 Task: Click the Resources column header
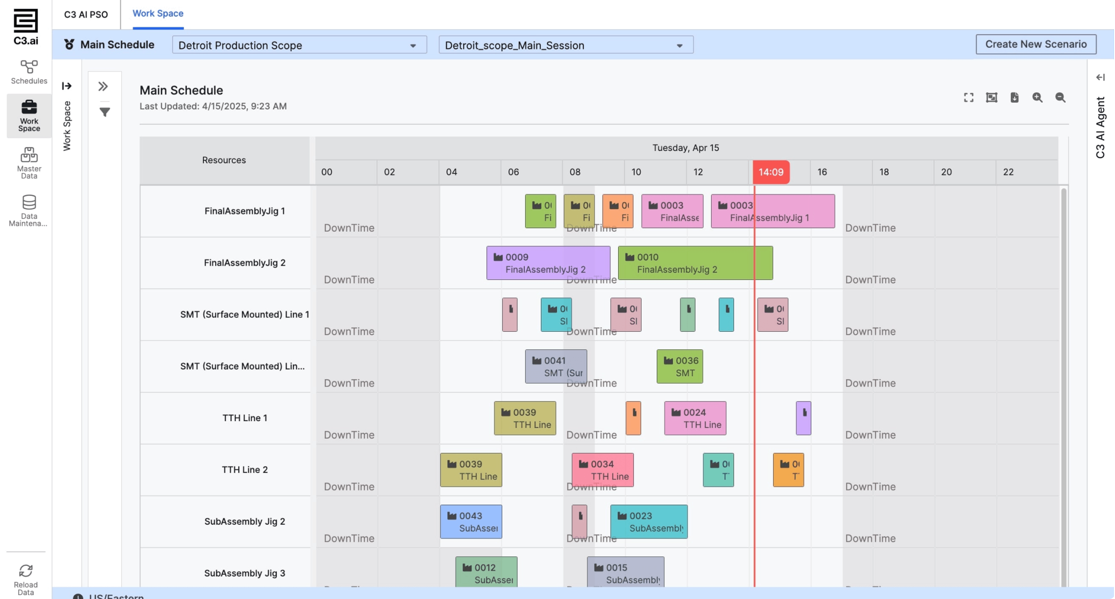pyautogui.click(x=224, y=160)
